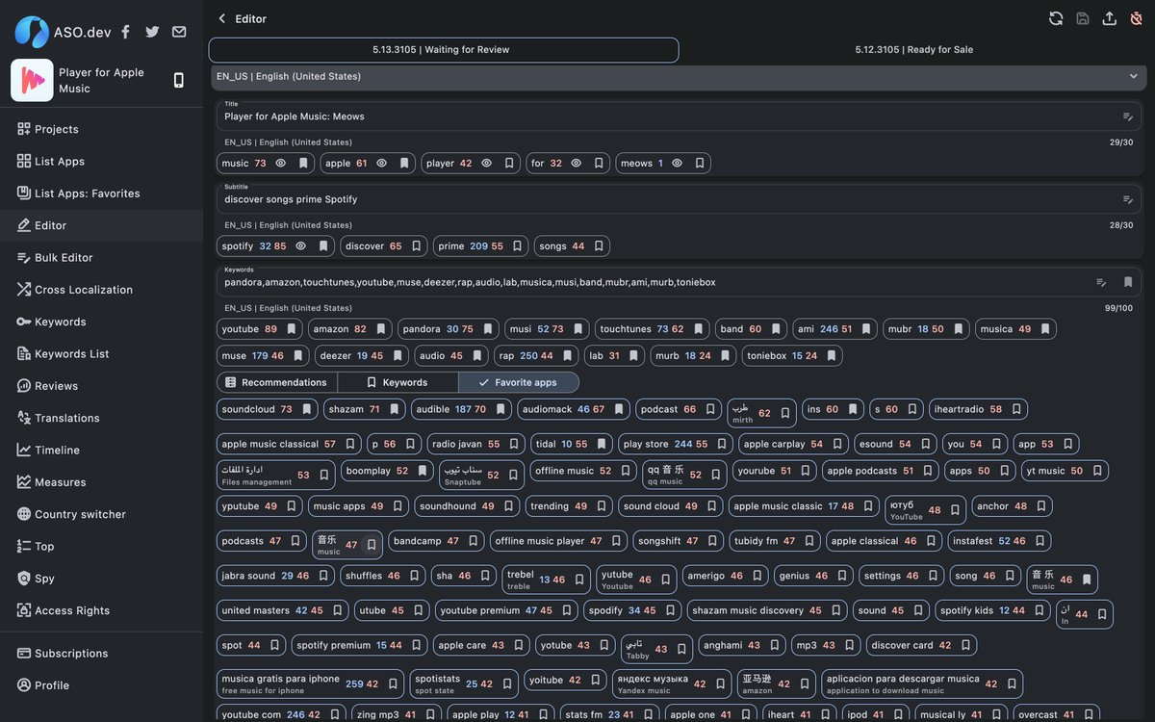Click the phone device icon beside app name
1155x722 pixels.
coord(178,80)
